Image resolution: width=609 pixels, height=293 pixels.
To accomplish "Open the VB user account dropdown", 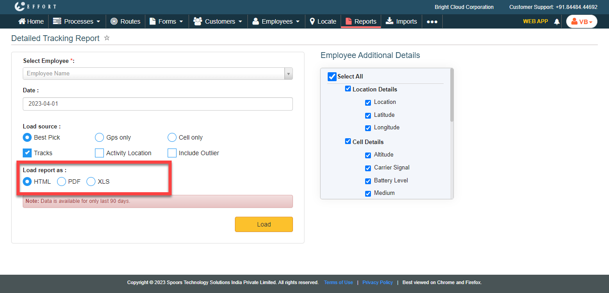I will pyautogui.click(x=581, y=21).
